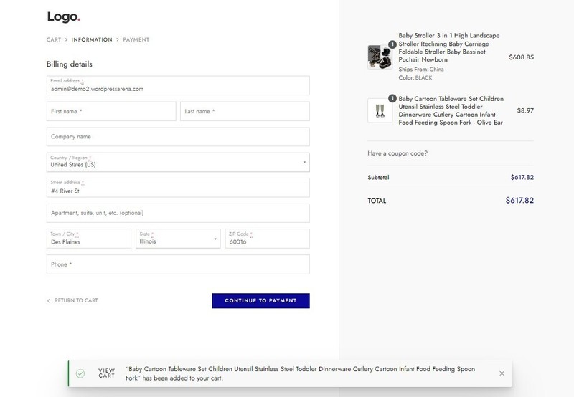Viewport: 574px width, 397px height.
Task: Click the Subtotal amount $617.82
Action: (x=522, y=177)
